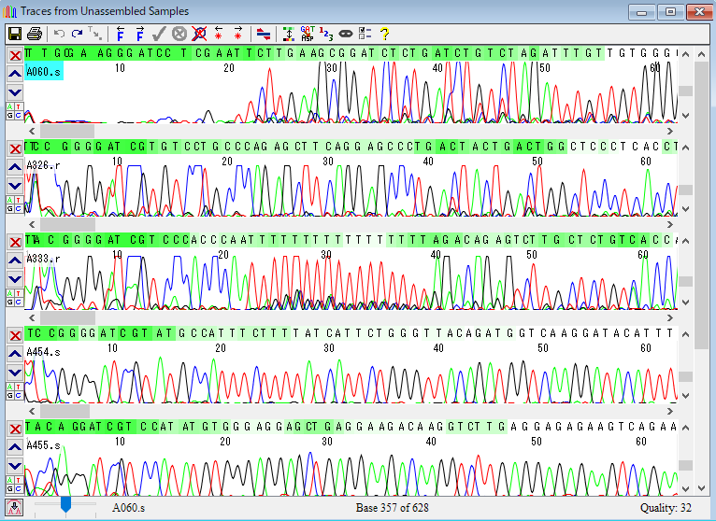The image size is (716, 521).
Task: Move the A455.s trace up
Action: pos(15,447)
